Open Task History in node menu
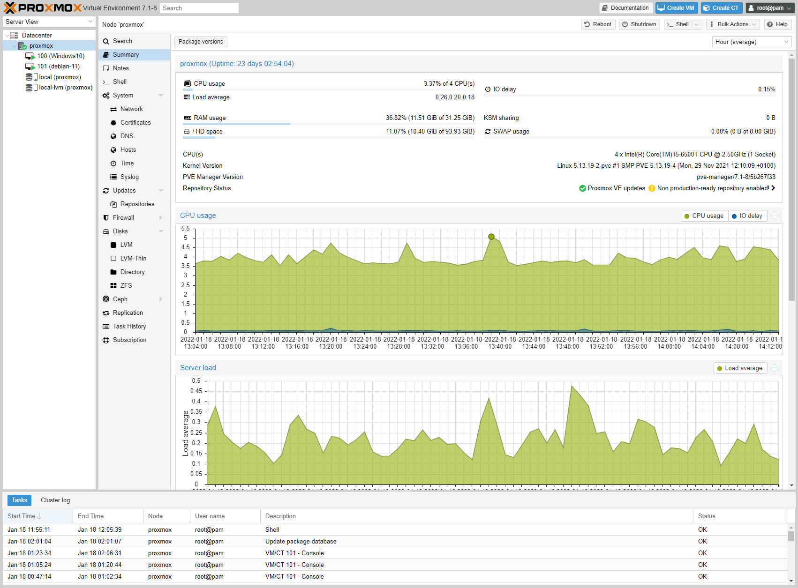The width and height of the screenshot is (798, 588). click(129, 327)
